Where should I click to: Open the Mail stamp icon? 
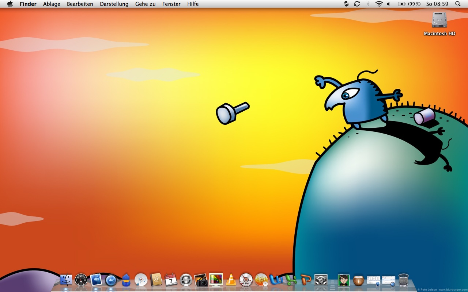pos(96,280)
